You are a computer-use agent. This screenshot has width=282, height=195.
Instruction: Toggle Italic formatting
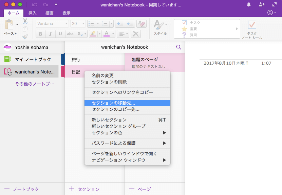coord(50,34)
